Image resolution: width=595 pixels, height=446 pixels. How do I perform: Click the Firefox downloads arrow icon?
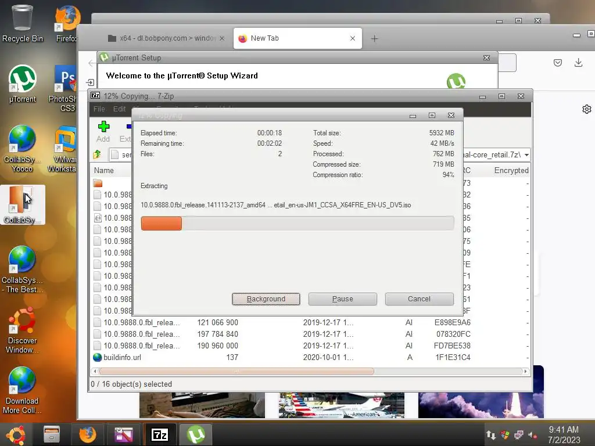click(578, 63)
